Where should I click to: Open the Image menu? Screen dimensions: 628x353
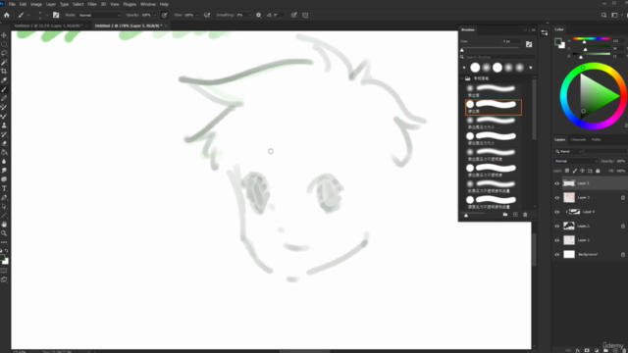tap(36, 4)
